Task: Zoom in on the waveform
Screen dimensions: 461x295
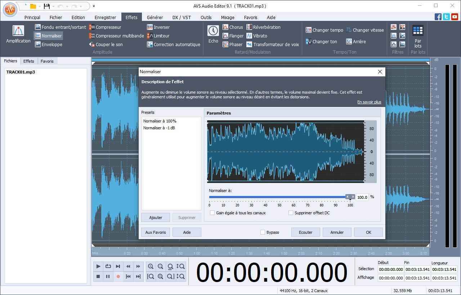Action: 151,267
